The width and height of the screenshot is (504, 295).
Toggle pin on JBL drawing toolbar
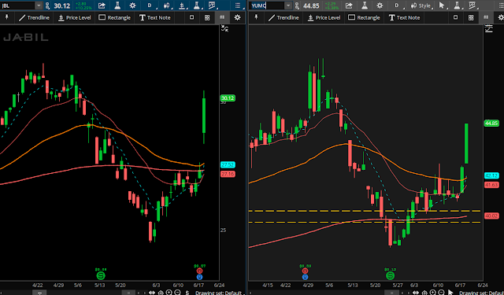pos(6,17)
